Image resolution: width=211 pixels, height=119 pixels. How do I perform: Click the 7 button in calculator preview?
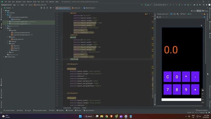coord(167,90)
